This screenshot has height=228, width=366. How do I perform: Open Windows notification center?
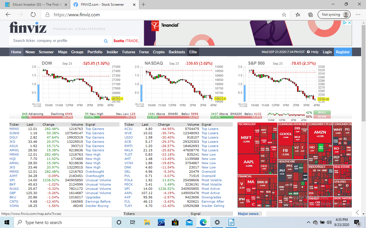click(357, 222)
